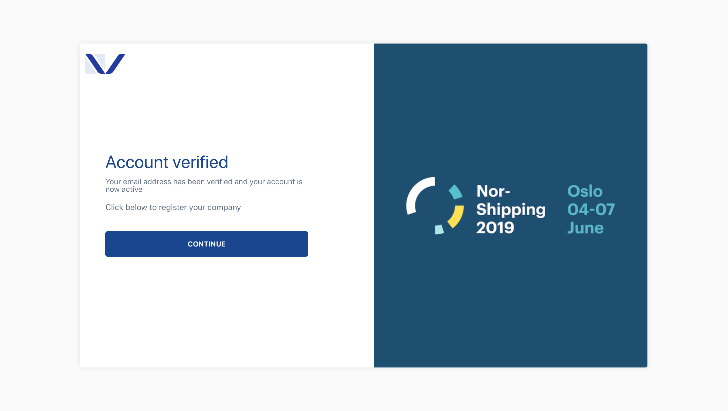This screenshot has width=728, height=411.
Task: Click the Nor- text in banner
Action: point(493,191)
